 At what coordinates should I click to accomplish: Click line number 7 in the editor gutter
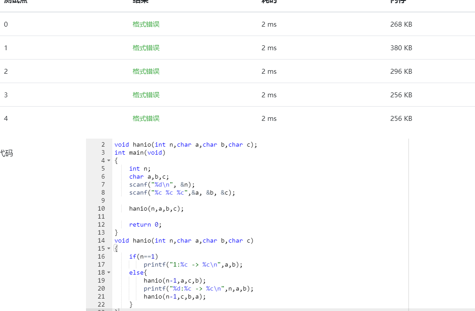tap(103, 184)
